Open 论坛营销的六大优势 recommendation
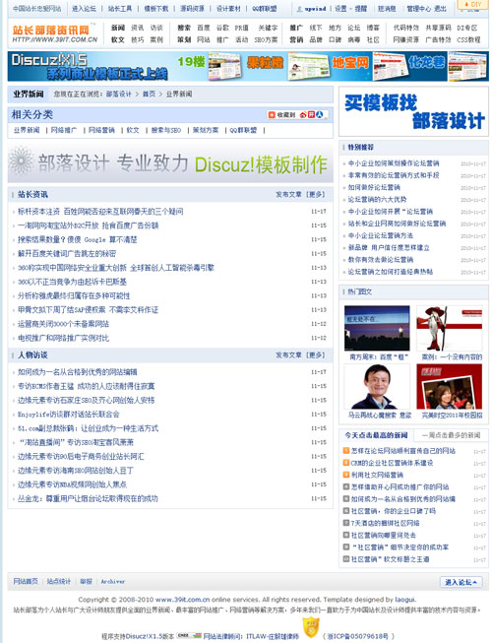492x643 pixels. [377, 199]
